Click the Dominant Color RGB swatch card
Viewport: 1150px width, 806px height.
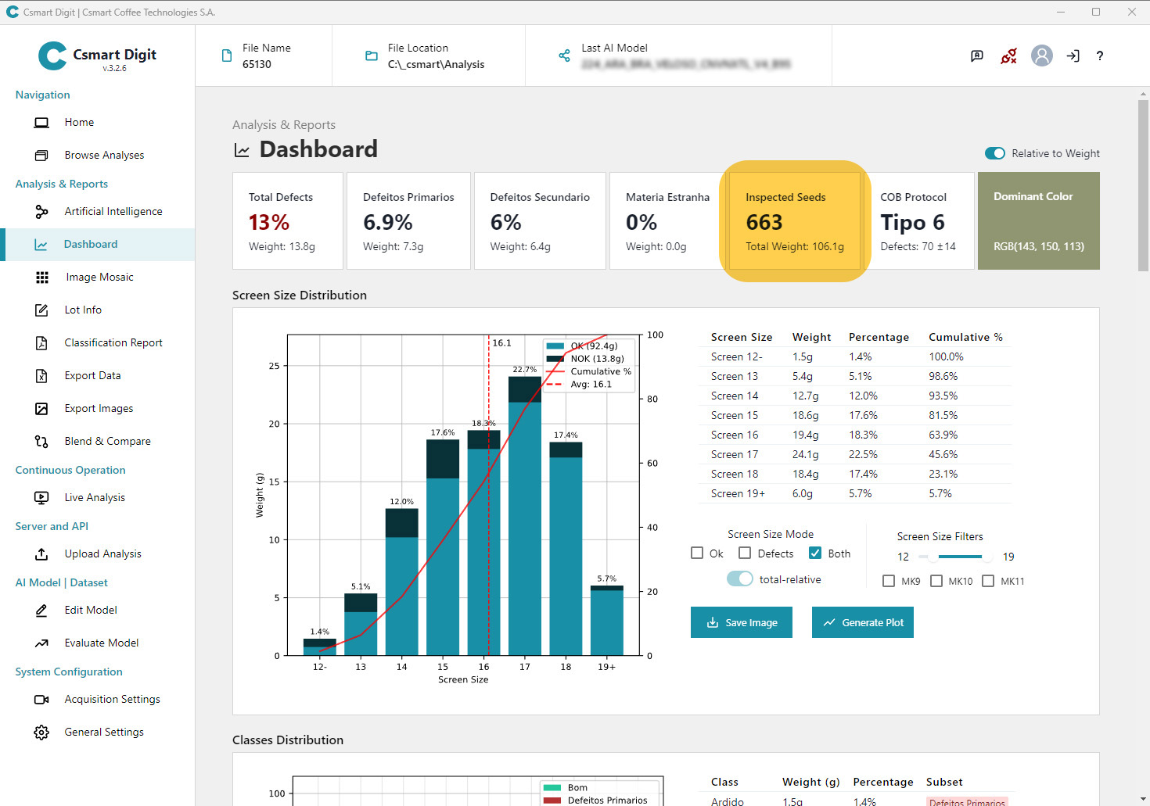tap(1038, 221)
